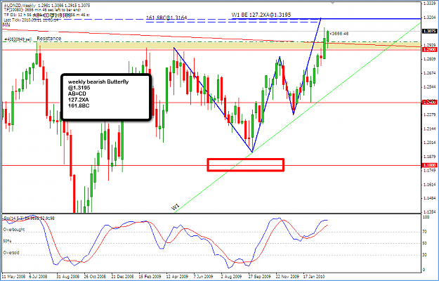The width and height of the screenshot is (439, 281).
Task: Select the 'Resistance' label on the chart
Action: coord(48,39)
